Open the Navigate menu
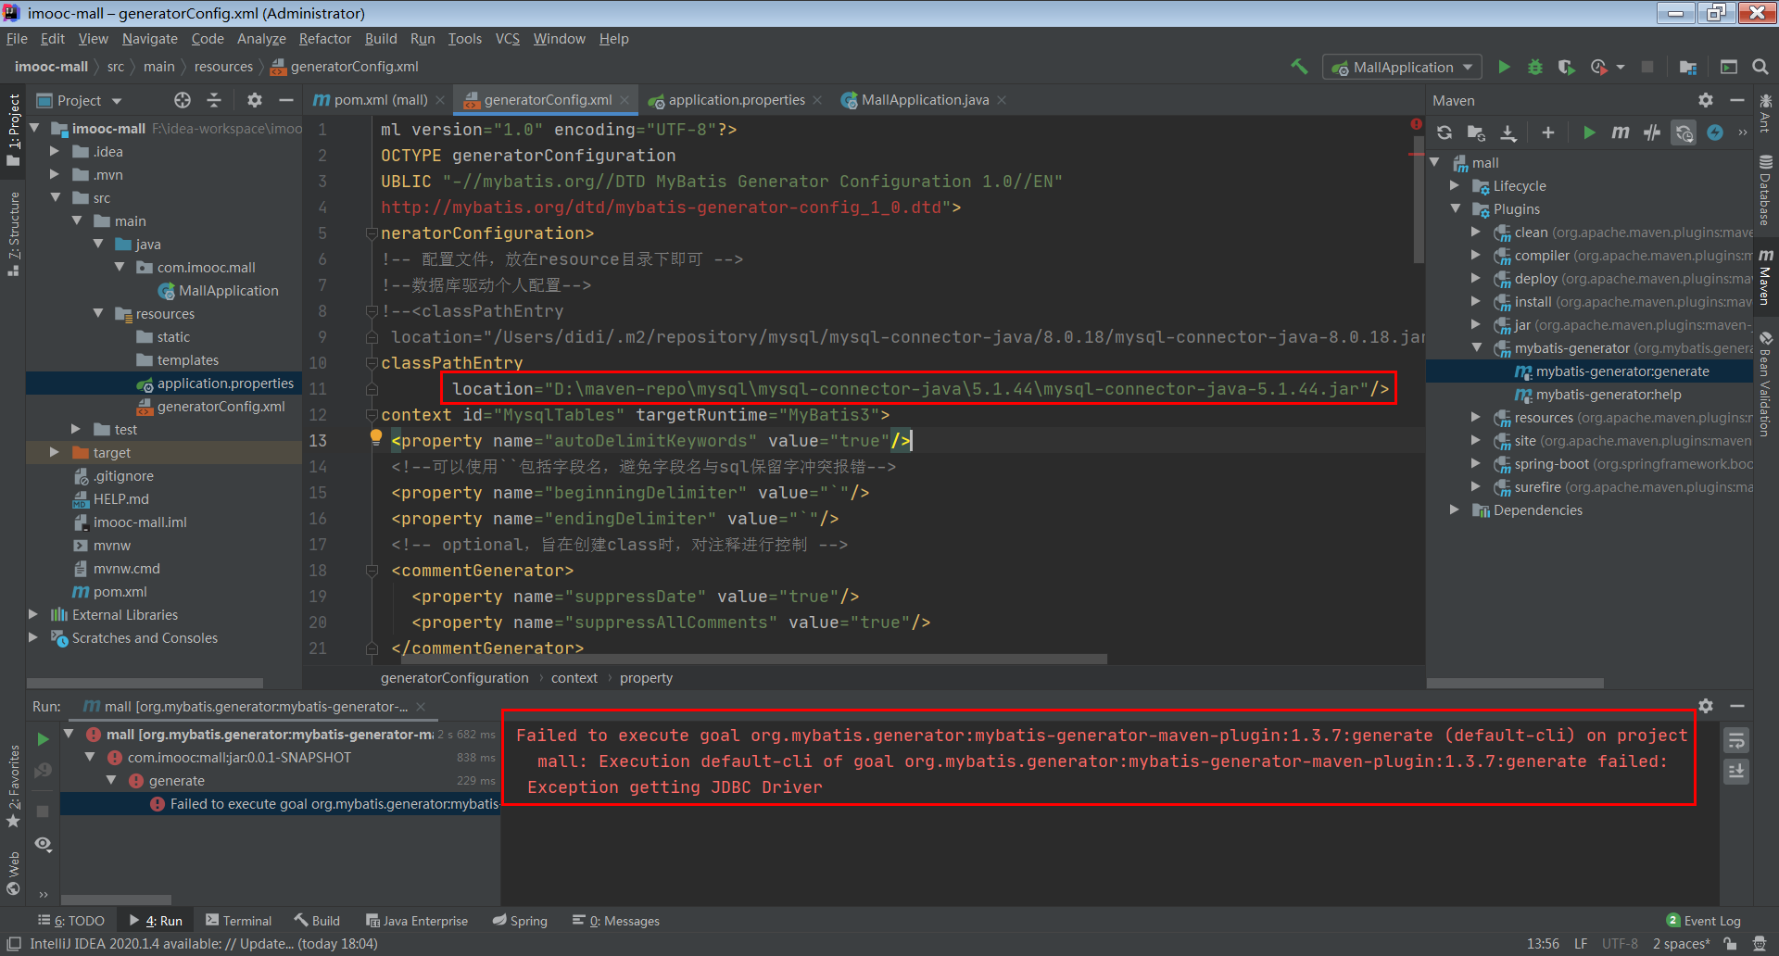 tap(149, 38)
